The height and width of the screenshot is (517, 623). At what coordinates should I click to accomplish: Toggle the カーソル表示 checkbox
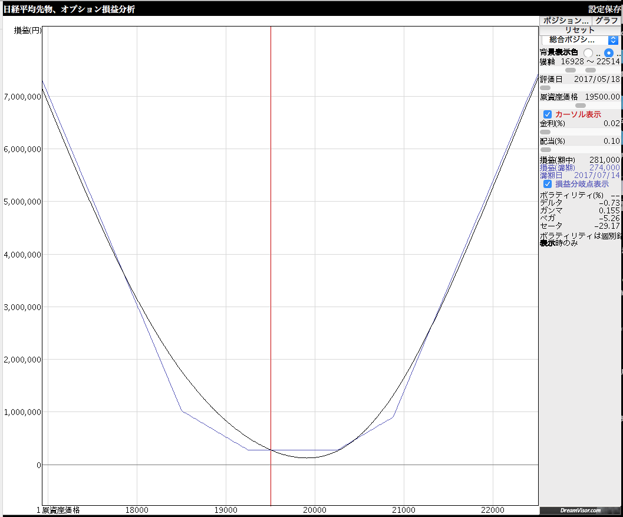click(x=548, y=114)
